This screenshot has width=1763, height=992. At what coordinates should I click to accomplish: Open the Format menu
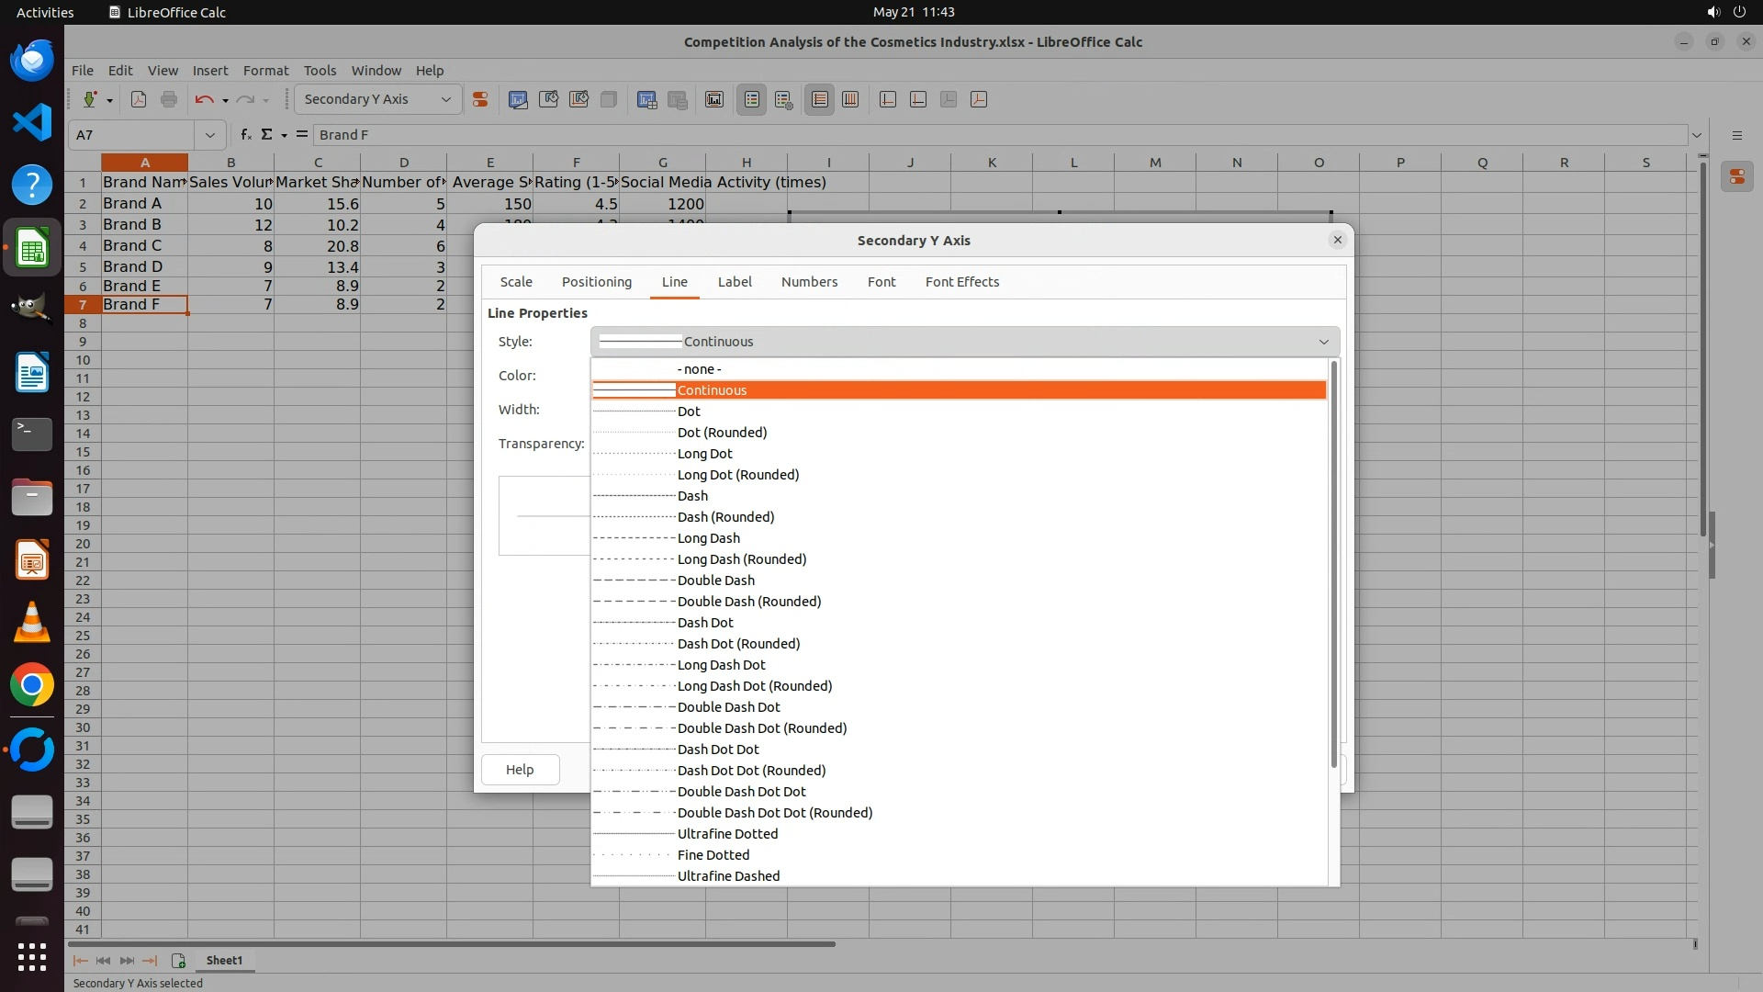[265, 71]
